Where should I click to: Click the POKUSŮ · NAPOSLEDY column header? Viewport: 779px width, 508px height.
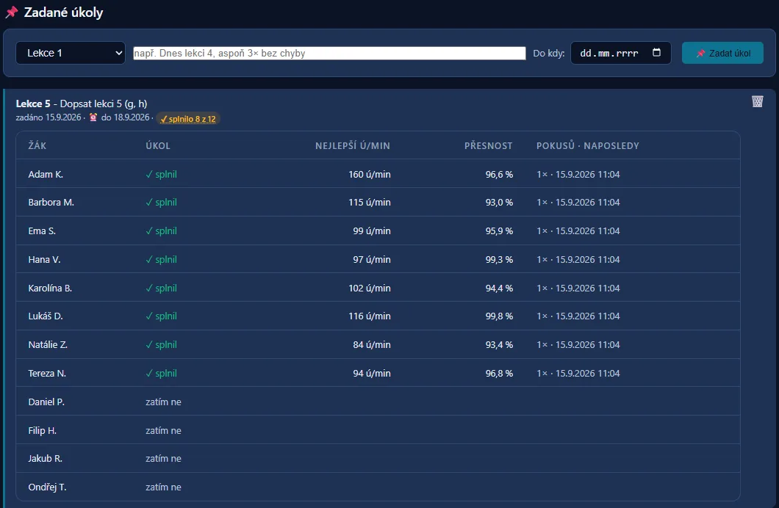tap(588, 146)
